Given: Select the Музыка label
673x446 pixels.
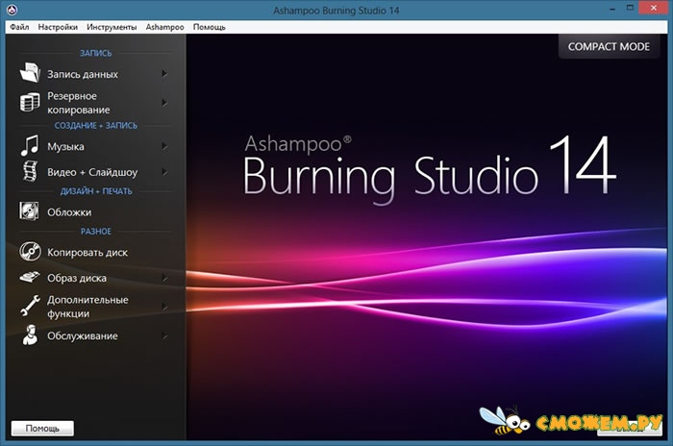Looking at the screenshot, I should tap(65, 146).
